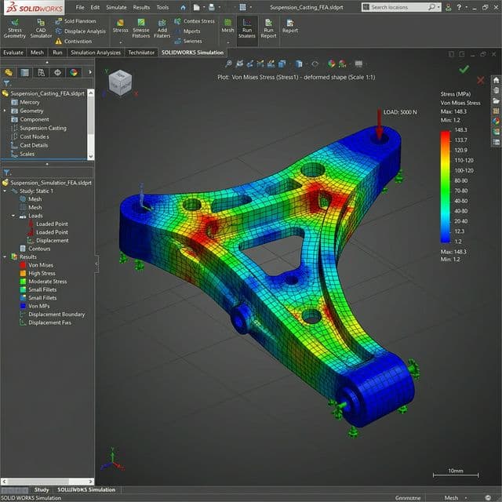Click the Mesh ribbon icon

(227, 26)
